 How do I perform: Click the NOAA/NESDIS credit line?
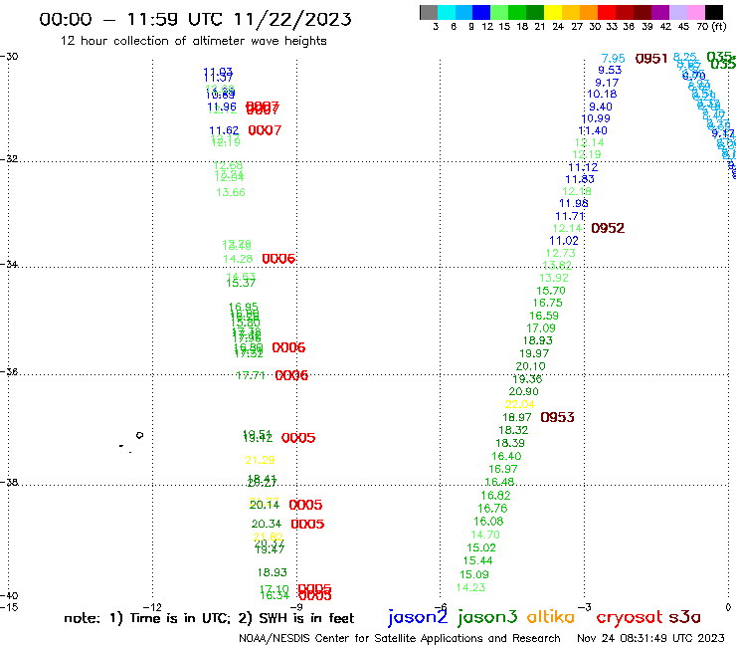pyautogui.click(x=400, y=638)
